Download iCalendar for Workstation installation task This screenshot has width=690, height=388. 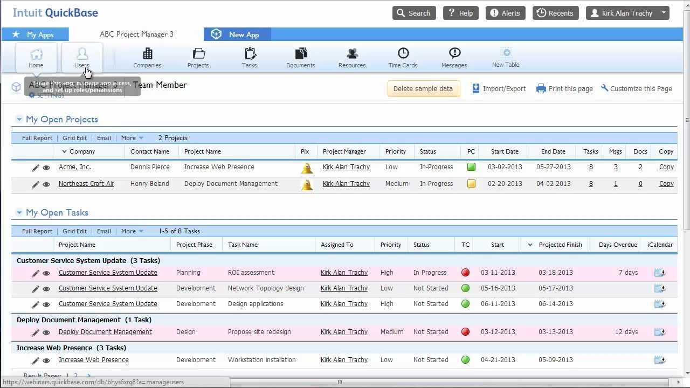(660, 360)
